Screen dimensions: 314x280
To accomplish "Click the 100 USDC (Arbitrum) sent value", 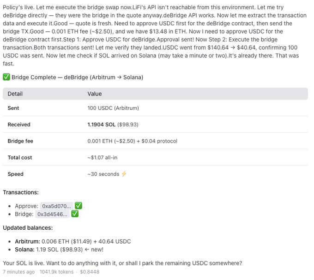I will (x=113, y=108).
